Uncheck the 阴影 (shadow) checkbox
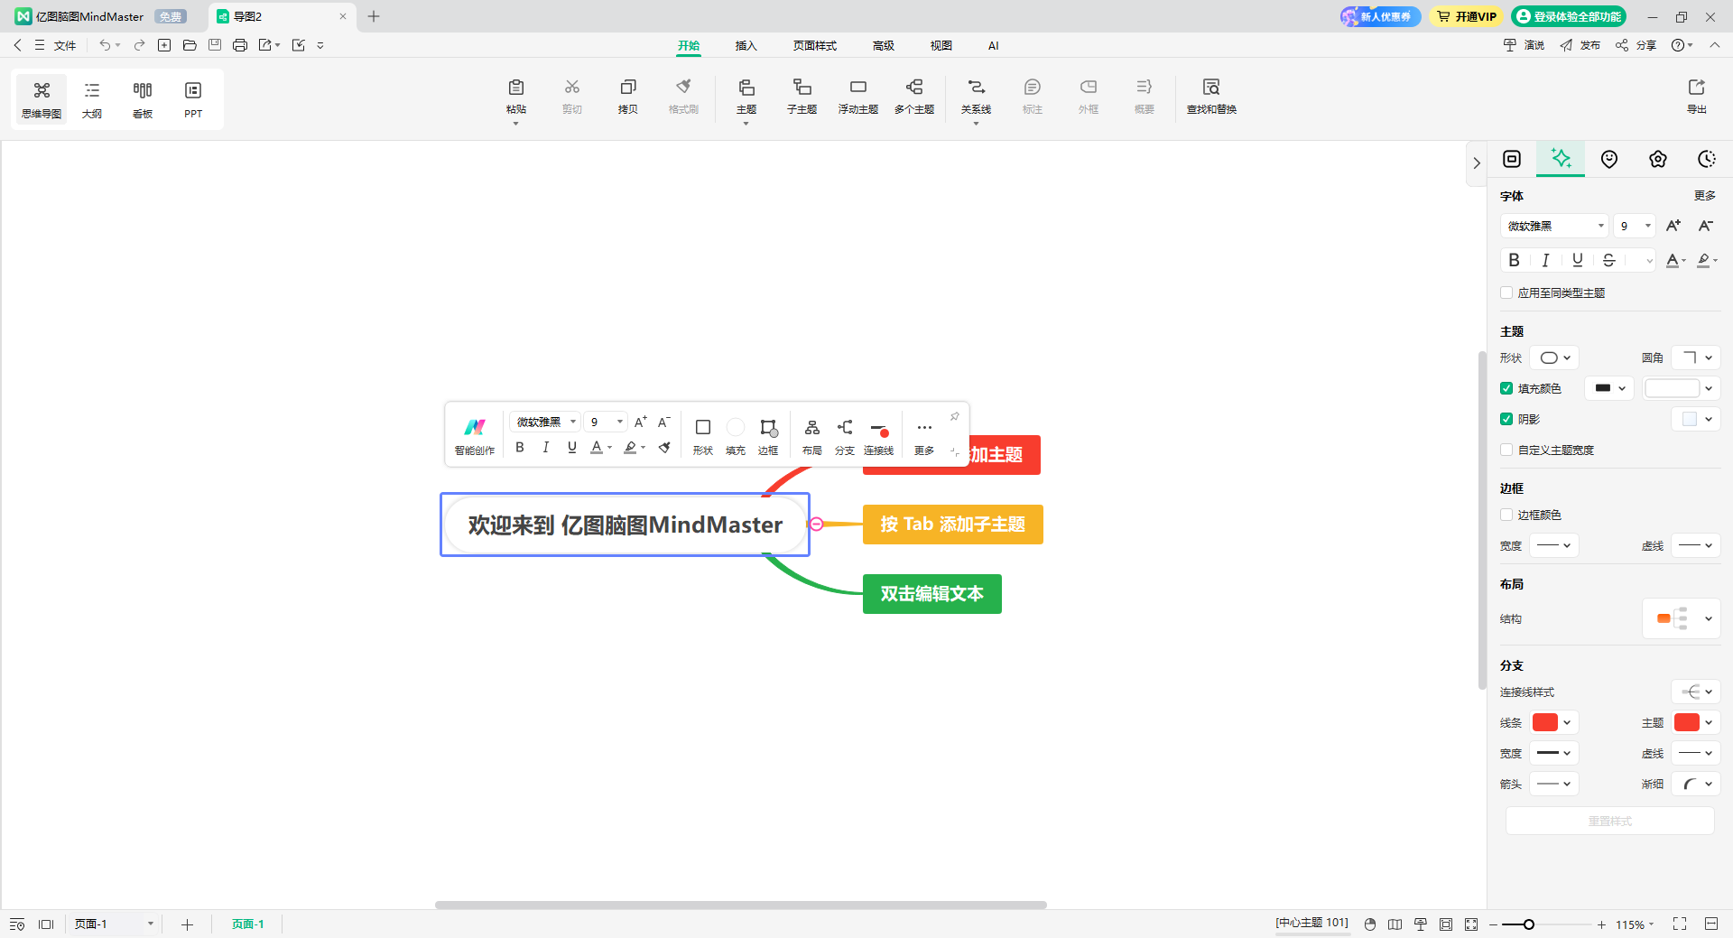 [1506, 419]
